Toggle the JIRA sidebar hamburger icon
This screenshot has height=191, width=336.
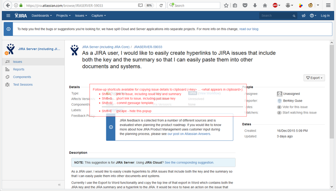8,15
